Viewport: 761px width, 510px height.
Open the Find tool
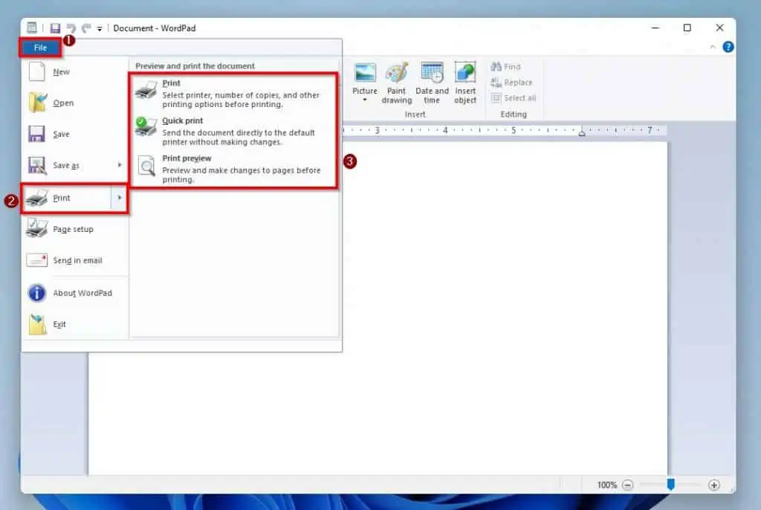coord(506,66)
